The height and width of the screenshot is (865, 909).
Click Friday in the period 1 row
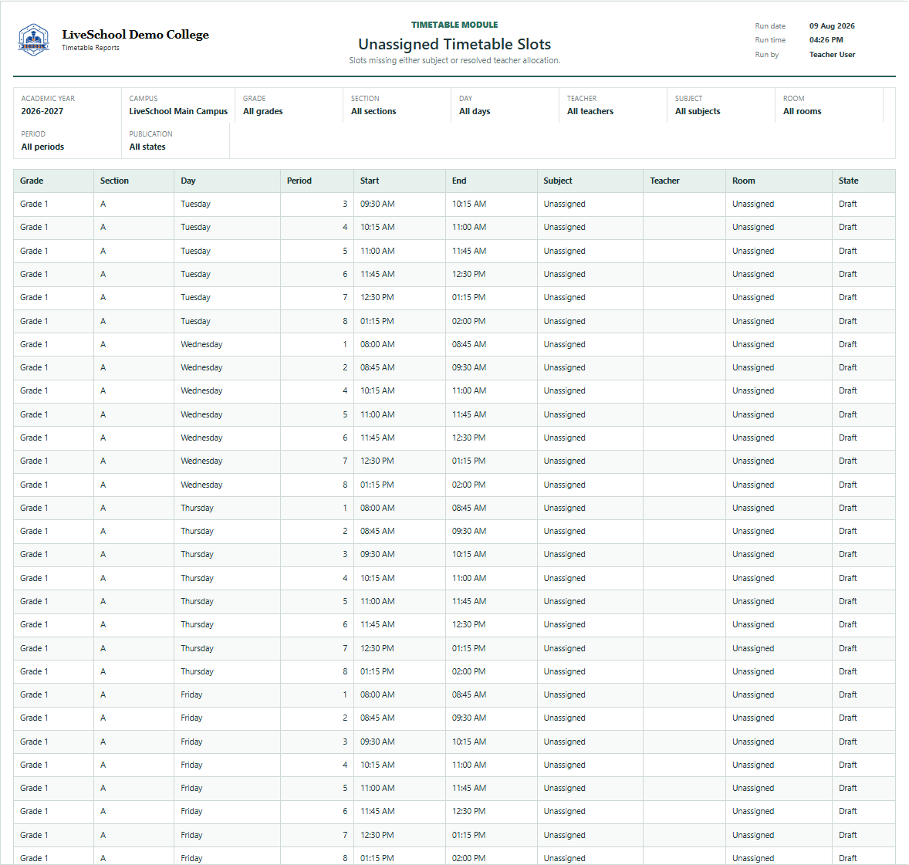tap(191, 694)
